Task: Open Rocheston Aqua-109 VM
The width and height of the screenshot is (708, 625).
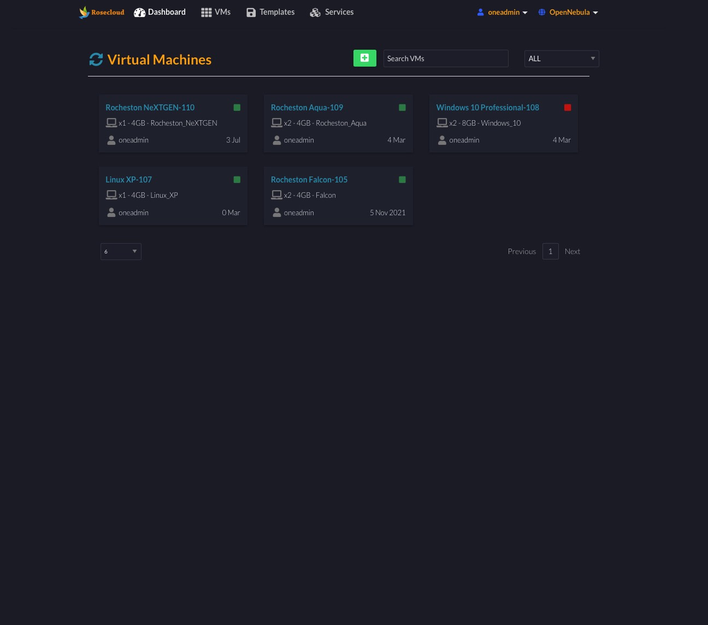Action: (307, 107)
